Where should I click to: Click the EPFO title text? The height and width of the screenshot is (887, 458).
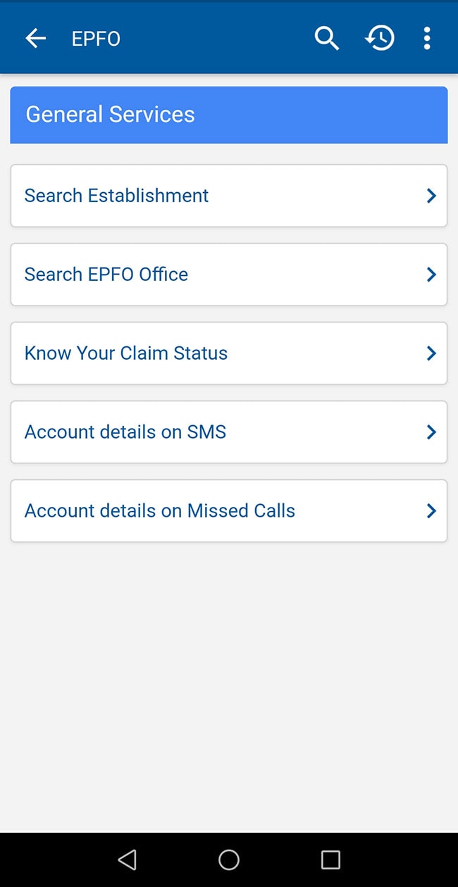pos(96,39)
